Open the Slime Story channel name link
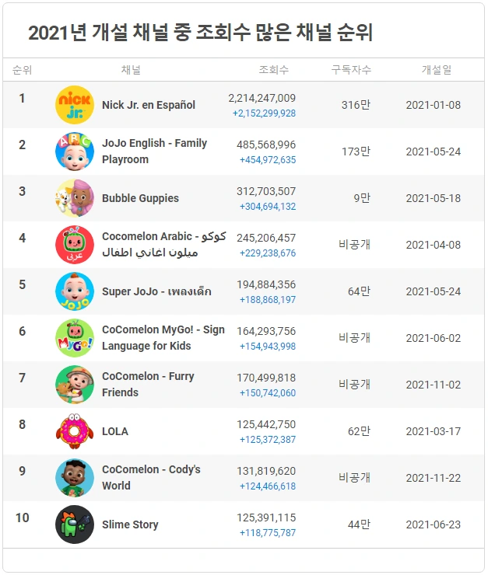488x575 pixels. tap(130, 524)
